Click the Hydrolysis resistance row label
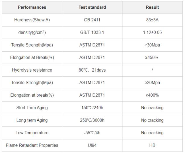 pyautogui.click(x=32, y=70)
